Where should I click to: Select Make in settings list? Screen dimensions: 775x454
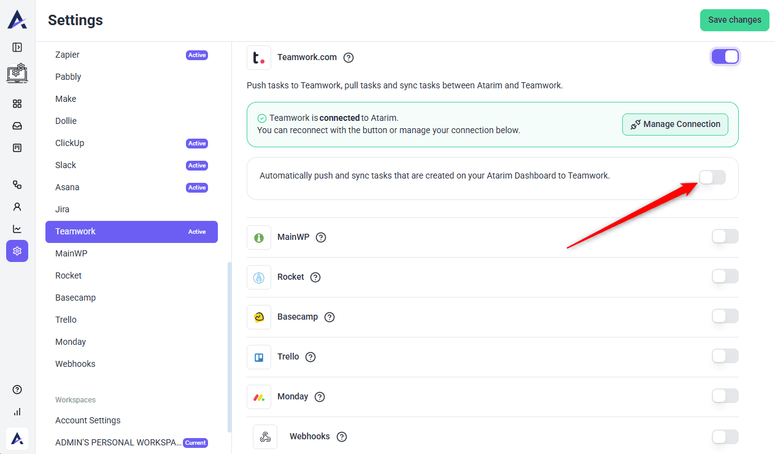(x=131, y=99)
